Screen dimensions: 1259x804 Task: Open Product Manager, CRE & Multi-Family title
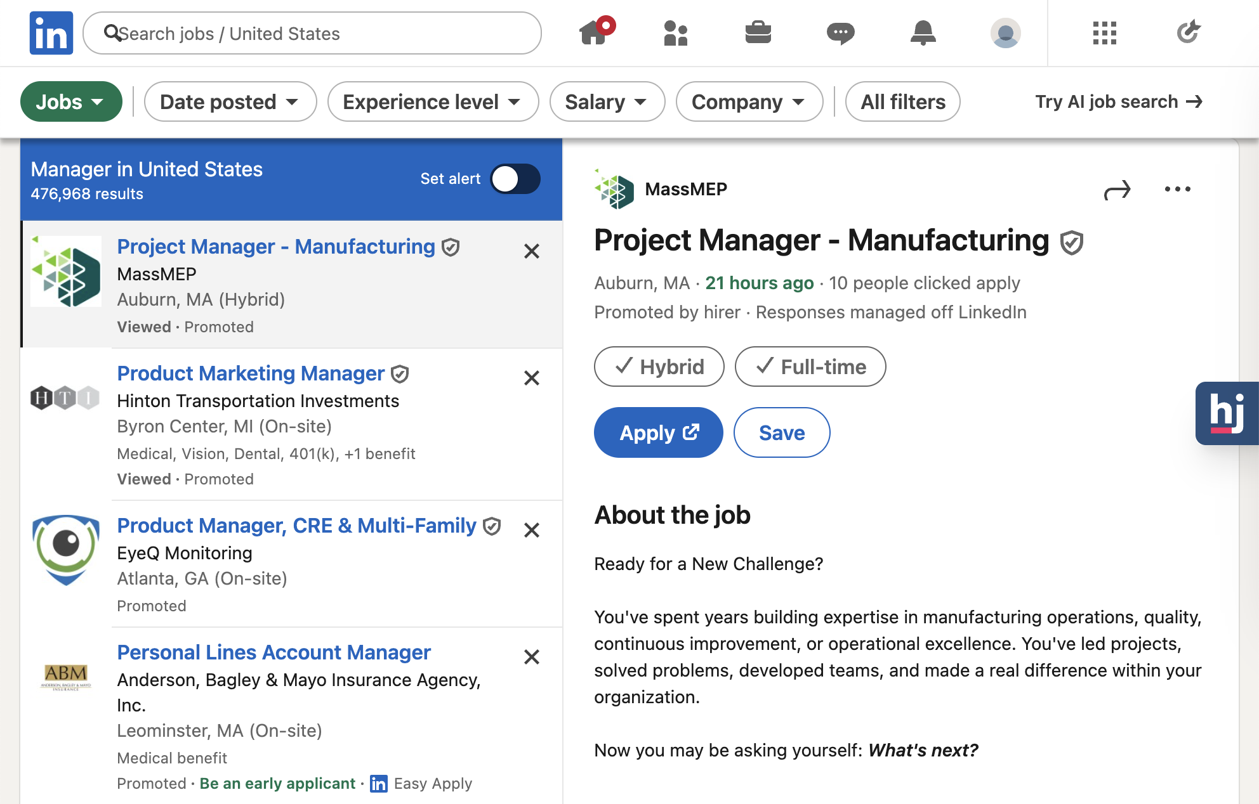[x=296, y=526]
